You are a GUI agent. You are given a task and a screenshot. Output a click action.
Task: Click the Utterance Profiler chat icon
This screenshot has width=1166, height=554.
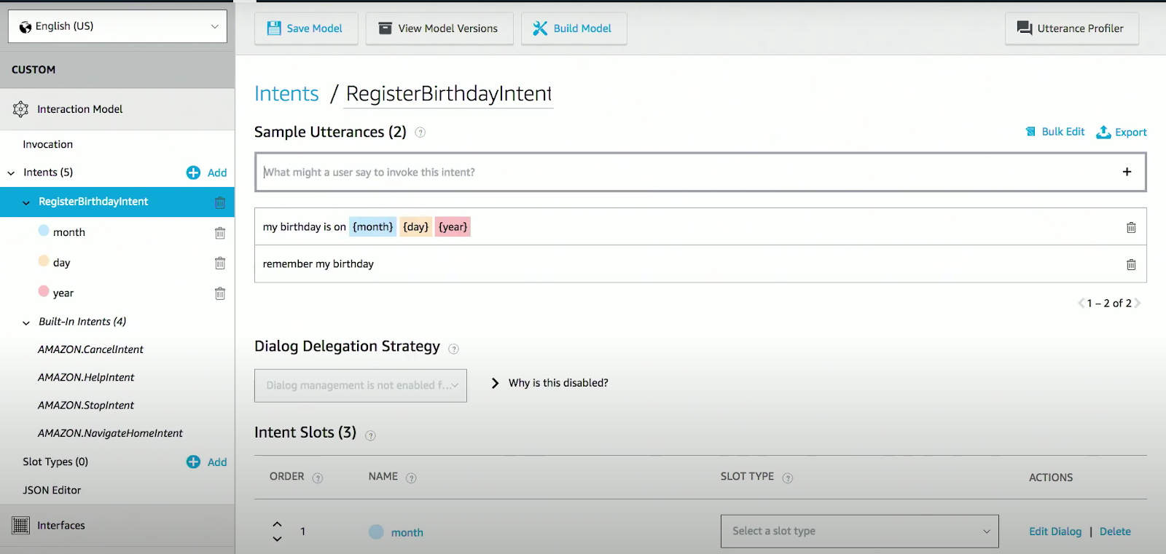click(1025, 28)
